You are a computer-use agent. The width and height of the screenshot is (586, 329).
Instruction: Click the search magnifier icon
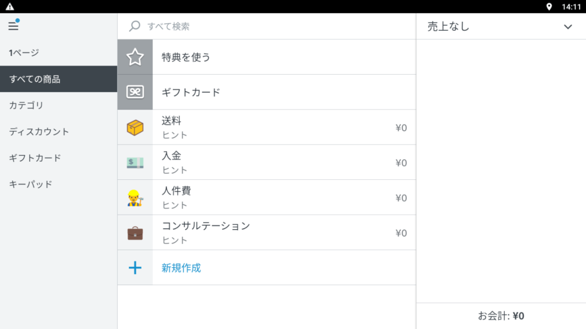click(135, 26)
